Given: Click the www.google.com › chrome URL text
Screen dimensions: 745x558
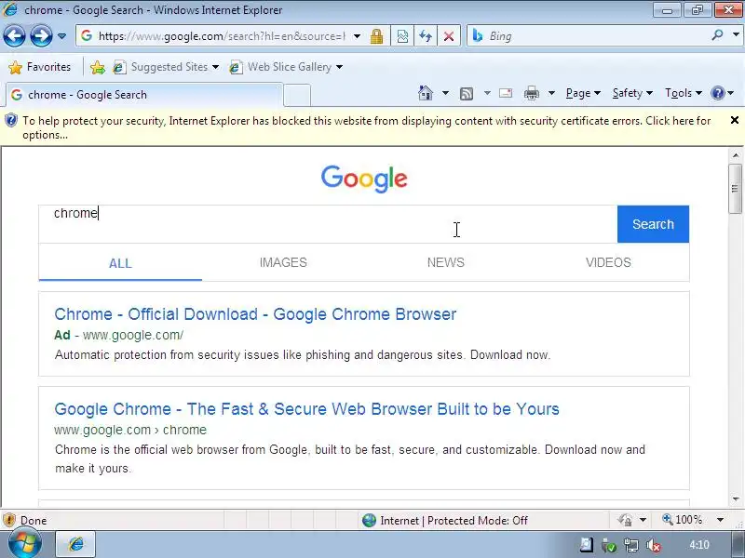Looking at the screenshot, I should pyautogui.click(x=130, y=430).
